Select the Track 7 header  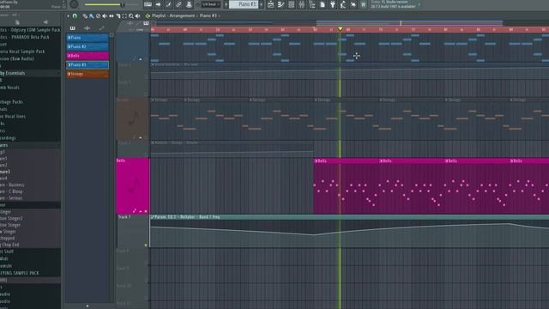point(133,231)
